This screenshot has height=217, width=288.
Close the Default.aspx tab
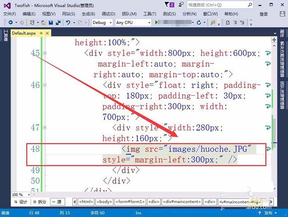coord(47,33)
